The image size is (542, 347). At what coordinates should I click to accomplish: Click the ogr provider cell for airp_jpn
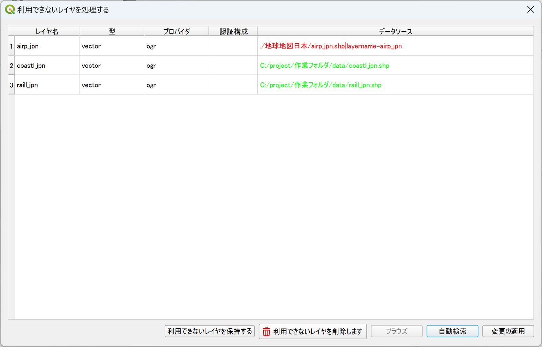pos(176,46)
